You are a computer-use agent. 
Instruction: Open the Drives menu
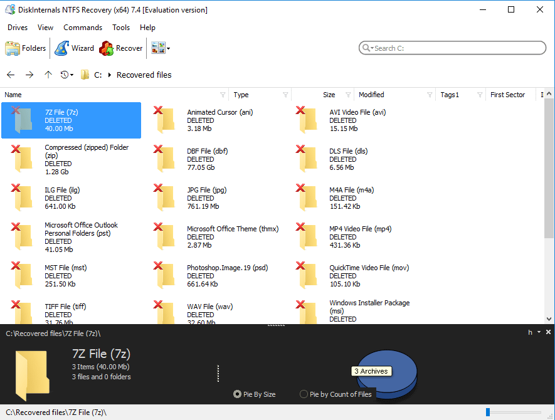point(18,28)
